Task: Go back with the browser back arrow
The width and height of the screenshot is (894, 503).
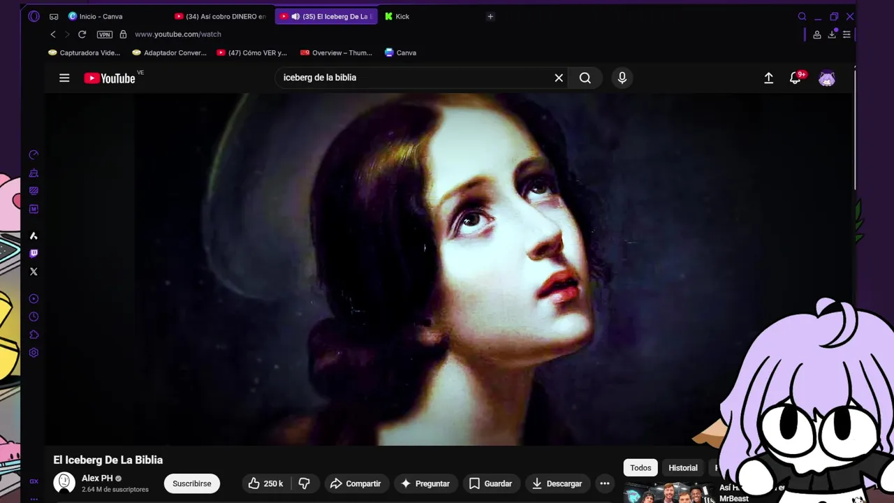Action: click(53, 34)
